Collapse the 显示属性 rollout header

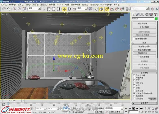pyautogui.click(x=144, y=73)
